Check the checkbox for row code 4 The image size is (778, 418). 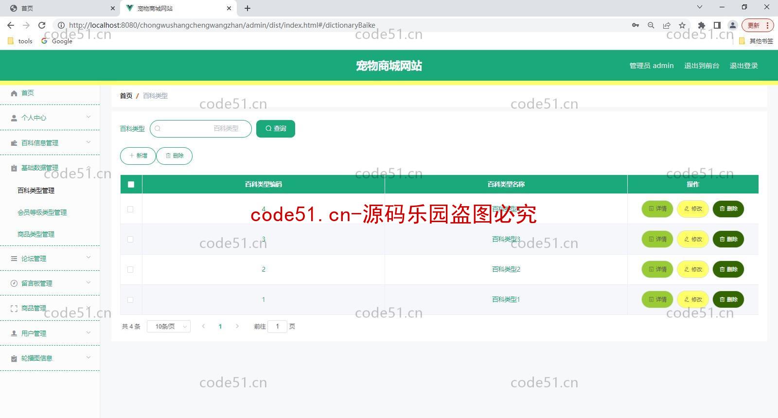click(130, 209)
